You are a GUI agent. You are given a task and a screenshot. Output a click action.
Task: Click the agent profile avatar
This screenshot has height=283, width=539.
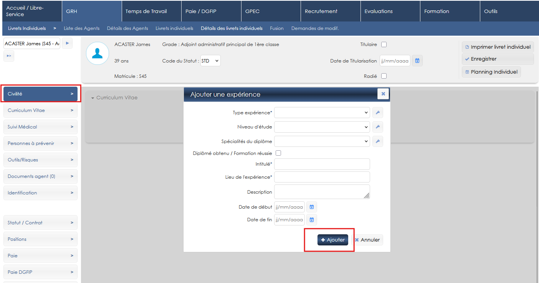pyautogui.click(x=98, y=53)
